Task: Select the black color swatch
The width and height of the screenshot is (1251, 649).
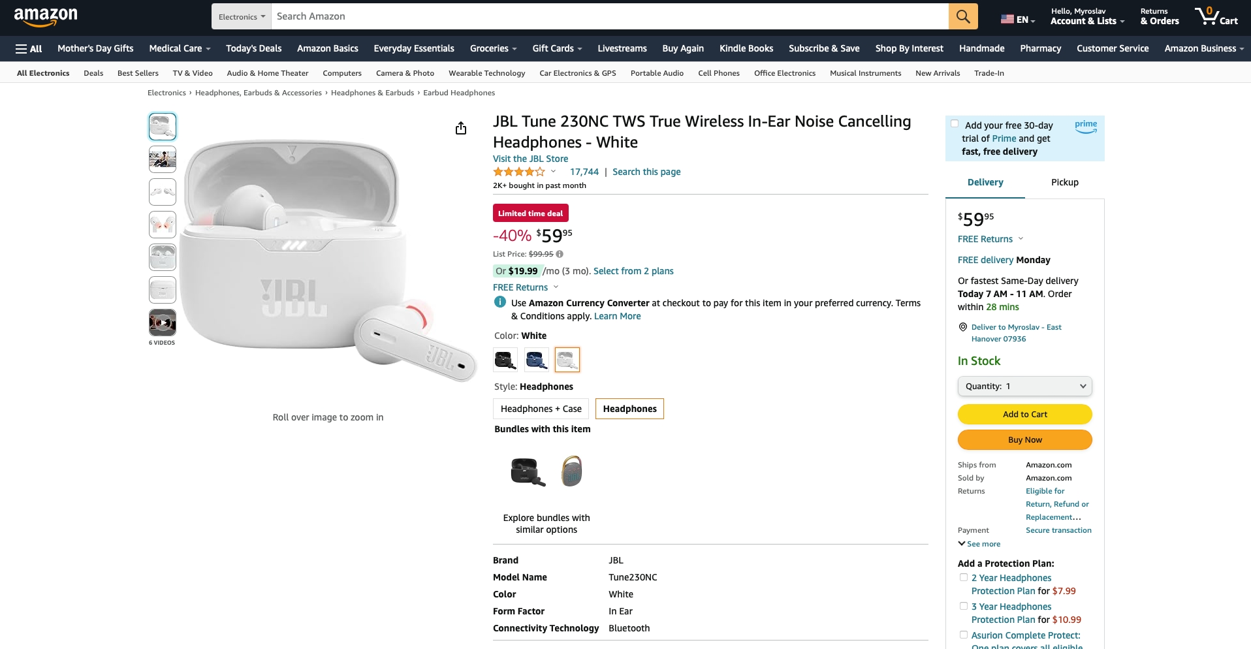Action: click(505, 360)
